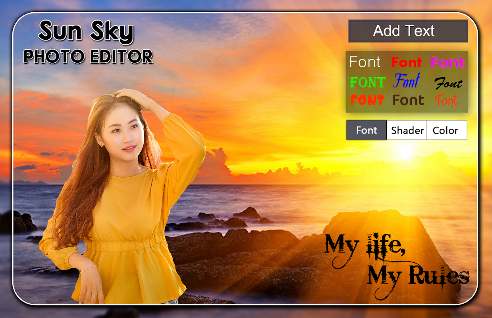492x318 pixels.
Task: Pick the magenta outlined Font sample
Action: click(448, 62)
